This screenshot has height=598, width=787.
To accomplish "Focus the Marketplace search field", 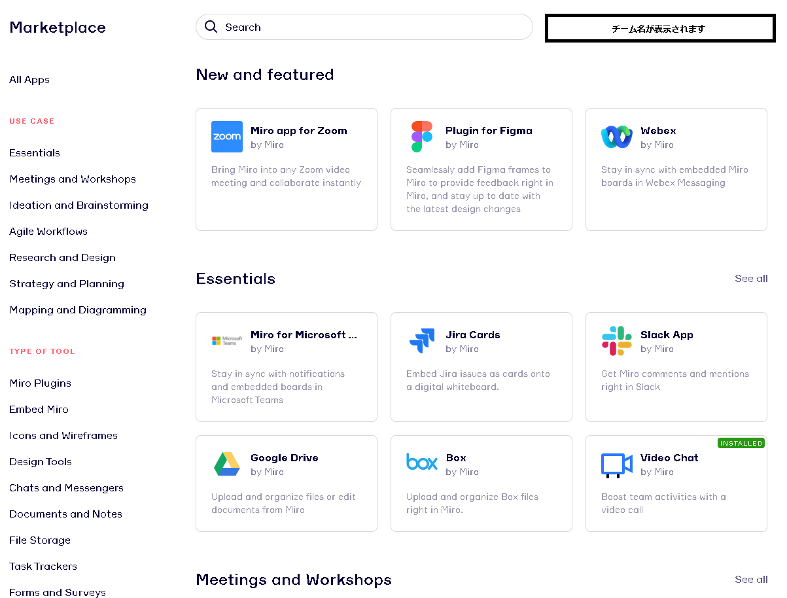I will [x=373, y=27].
